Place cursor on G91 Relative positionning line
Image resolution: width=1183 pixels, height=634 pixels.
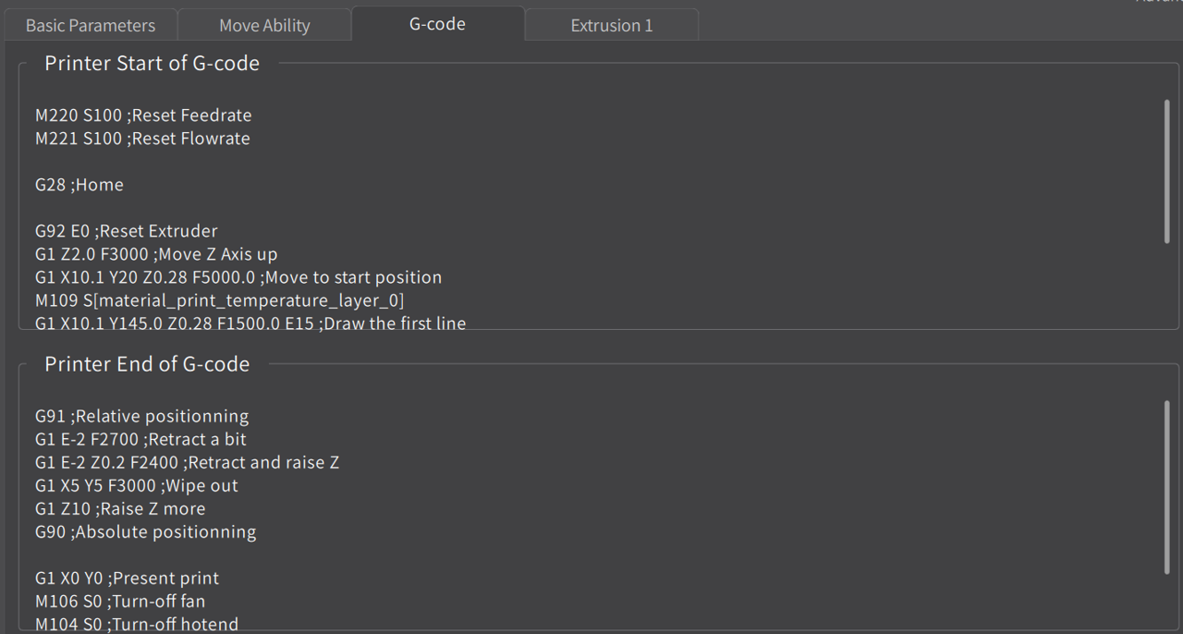tap(141, 417)
